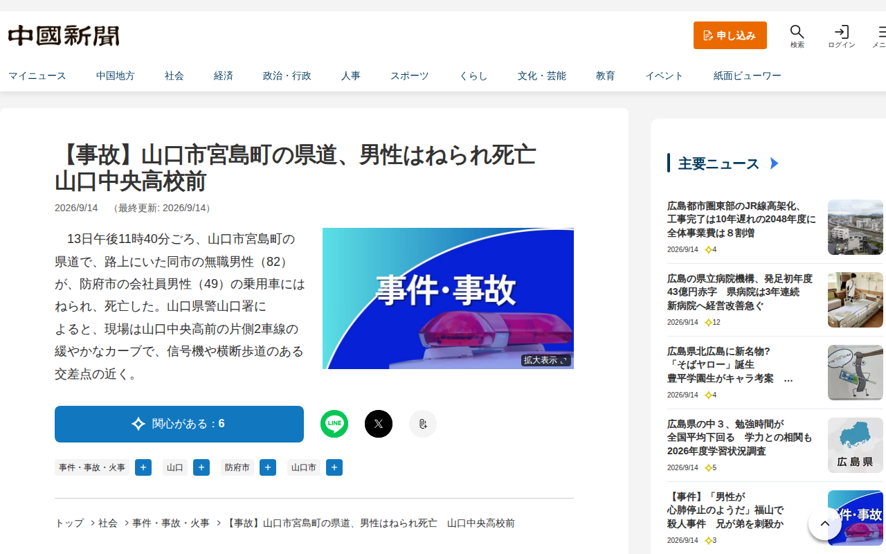The image size is (886, 554).
Task: Click the 関心がある reaction button
Action: pyautogui.click(x=179, y=424)
